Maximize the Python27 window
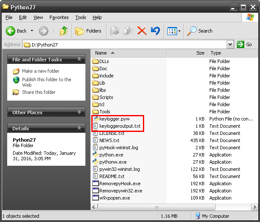 click(243, 7)
